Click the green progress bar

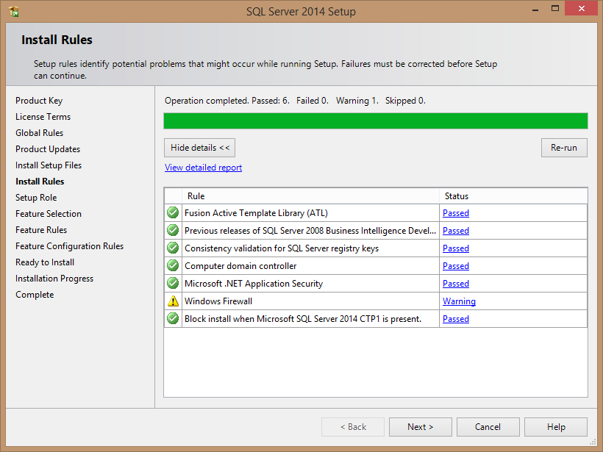375,121
